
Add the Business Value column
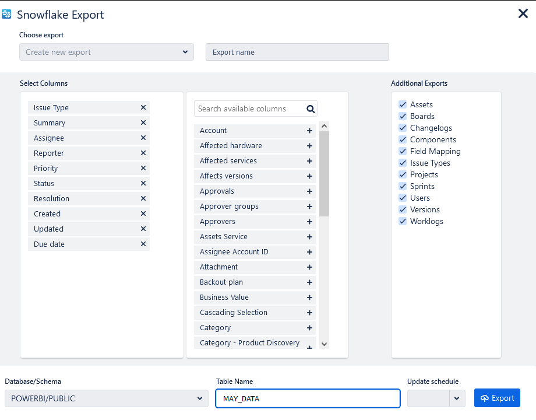309,297
